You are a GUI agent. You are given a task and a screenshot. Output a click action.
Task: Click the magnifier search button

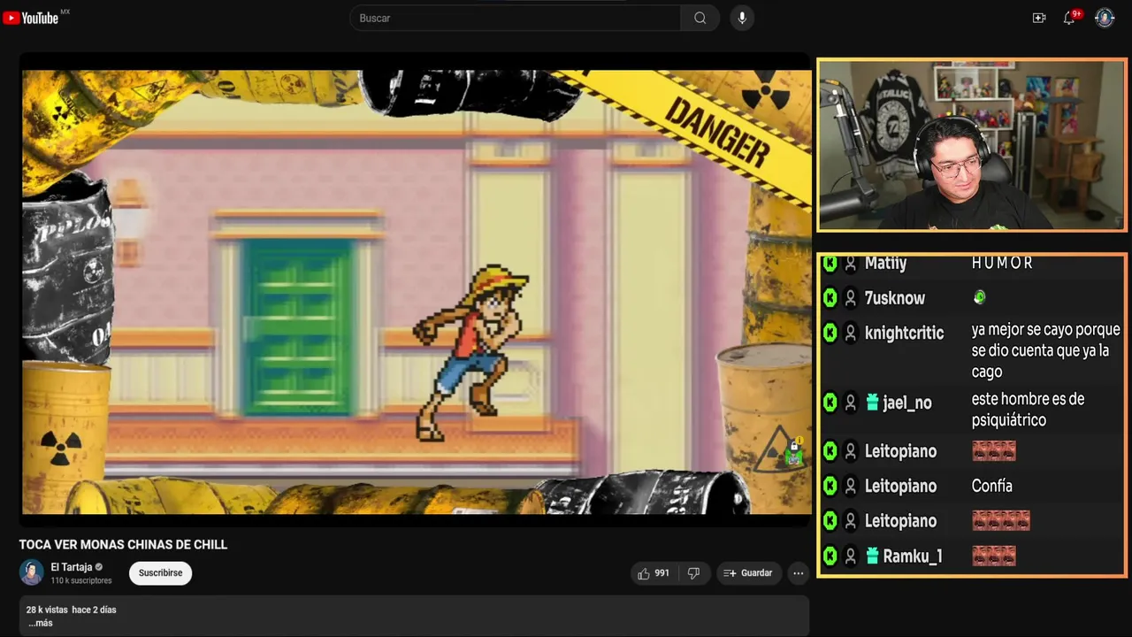[700, 18]
